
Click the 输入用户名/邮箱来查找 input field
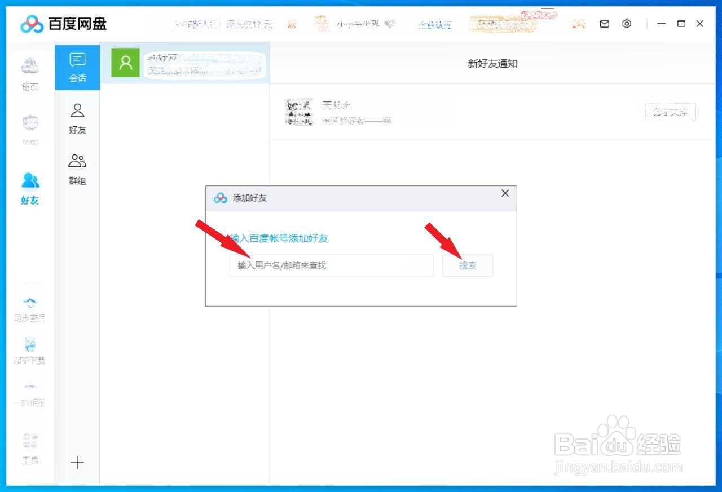(331, 265)
